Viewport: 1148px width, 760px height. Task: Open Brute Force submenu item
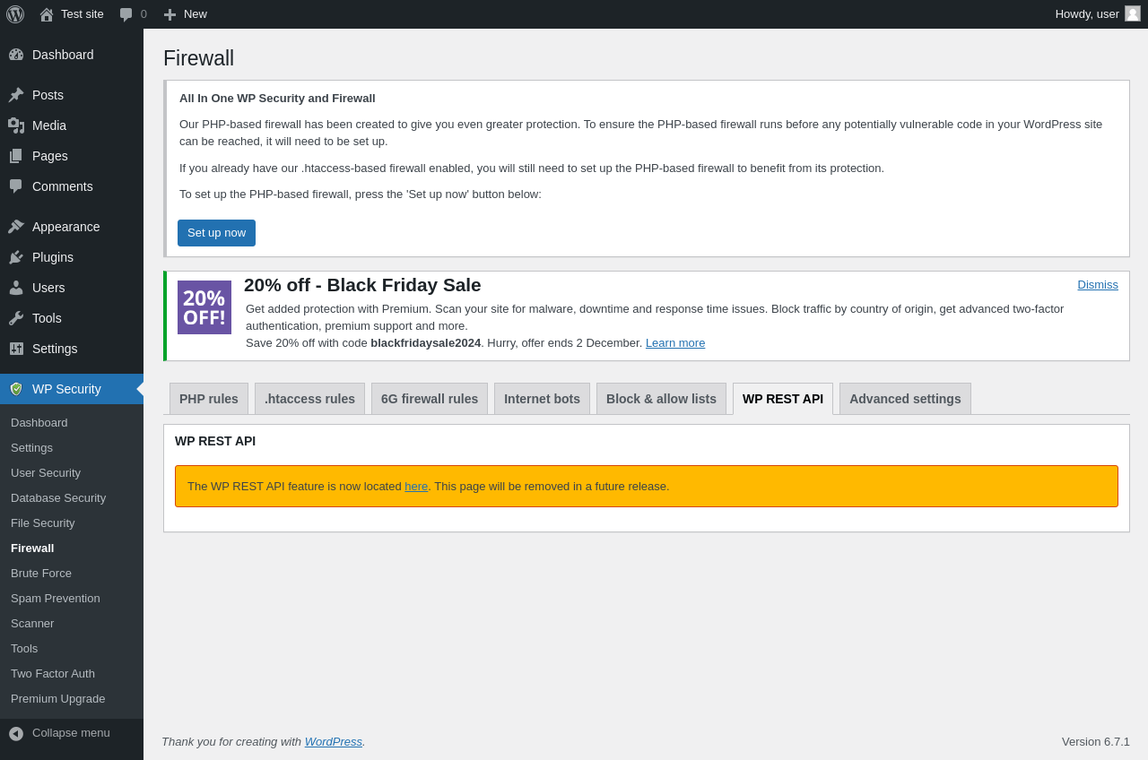coord(41,574)
